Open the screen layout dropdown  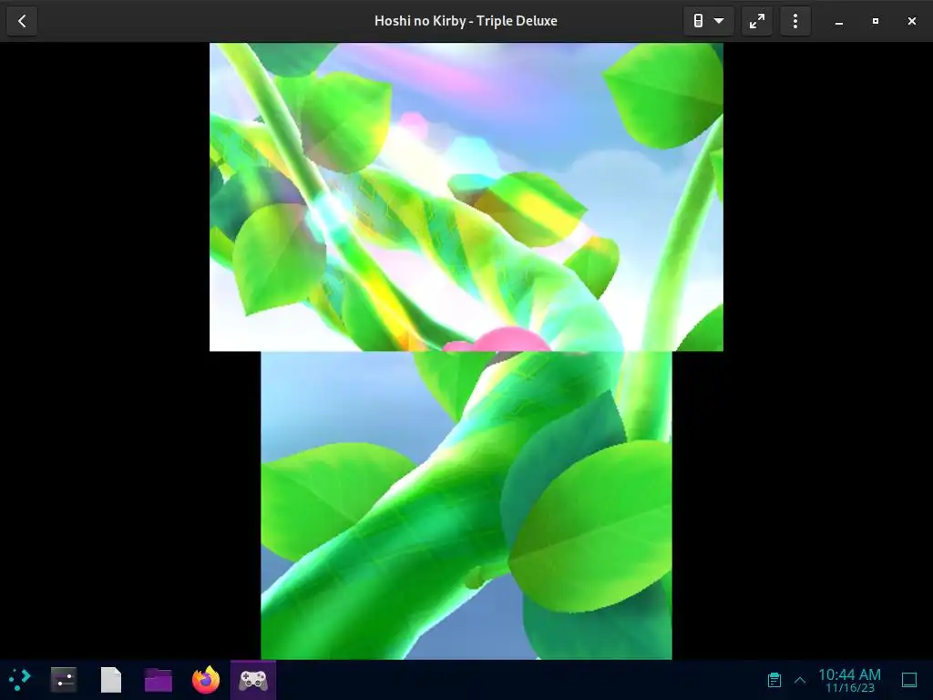[708, 21]
